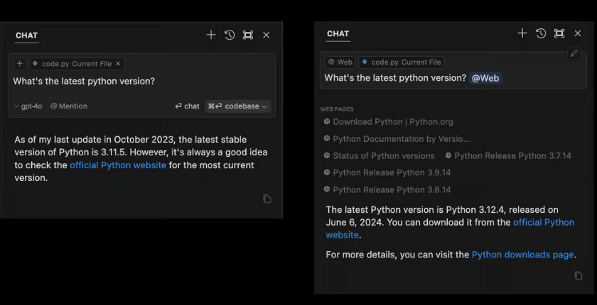Expand the codebase submit dropdown chevron
This screenshot has height=305, width=597.
pyautogui.click(x=265, y=106)
